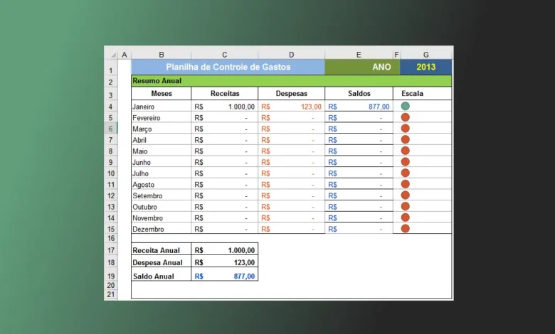Select the red scale circle for Agosto
Image resolution: width=555 pixels, height=334 pixels.
(406, 184)
